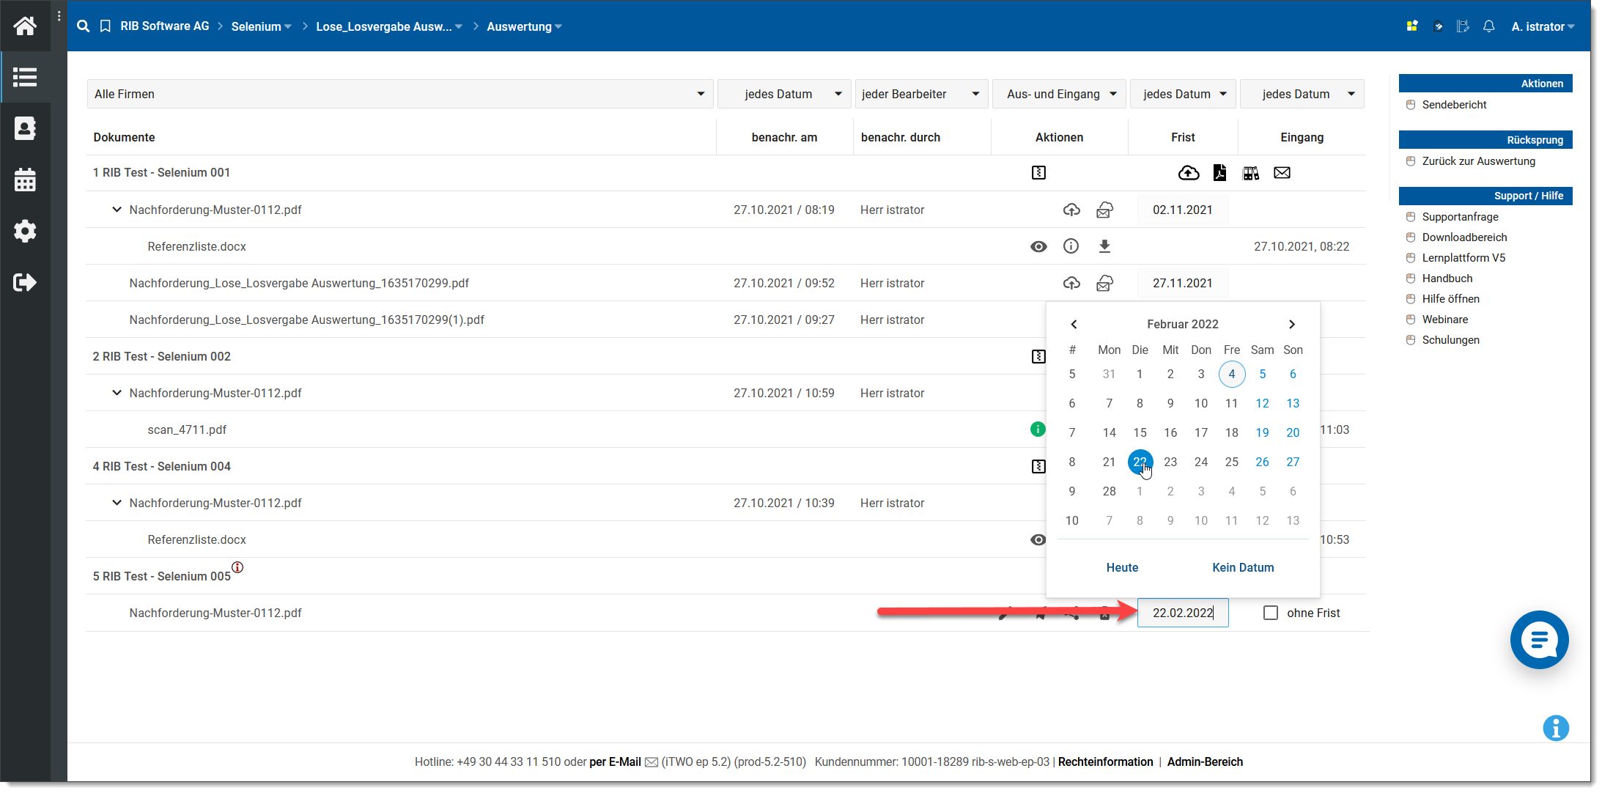The width and height of the screenshot is (1602, 793).
Task: Click Sendebericht under Aktionen
Action: tap(1454, 105)
